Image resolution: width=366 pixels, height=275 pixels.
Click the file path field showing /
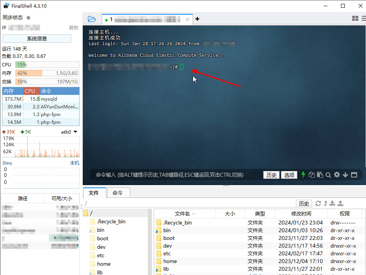click(189, 204)
